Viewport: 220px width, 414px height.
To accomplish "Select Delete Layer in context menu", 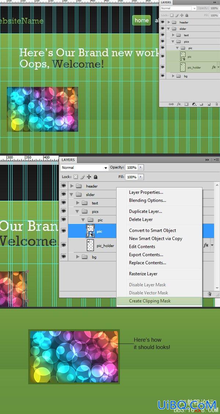I will (141, 219).
